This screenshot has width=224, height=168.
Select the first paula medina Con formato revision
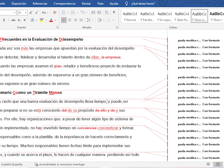(x=199, y=40)
